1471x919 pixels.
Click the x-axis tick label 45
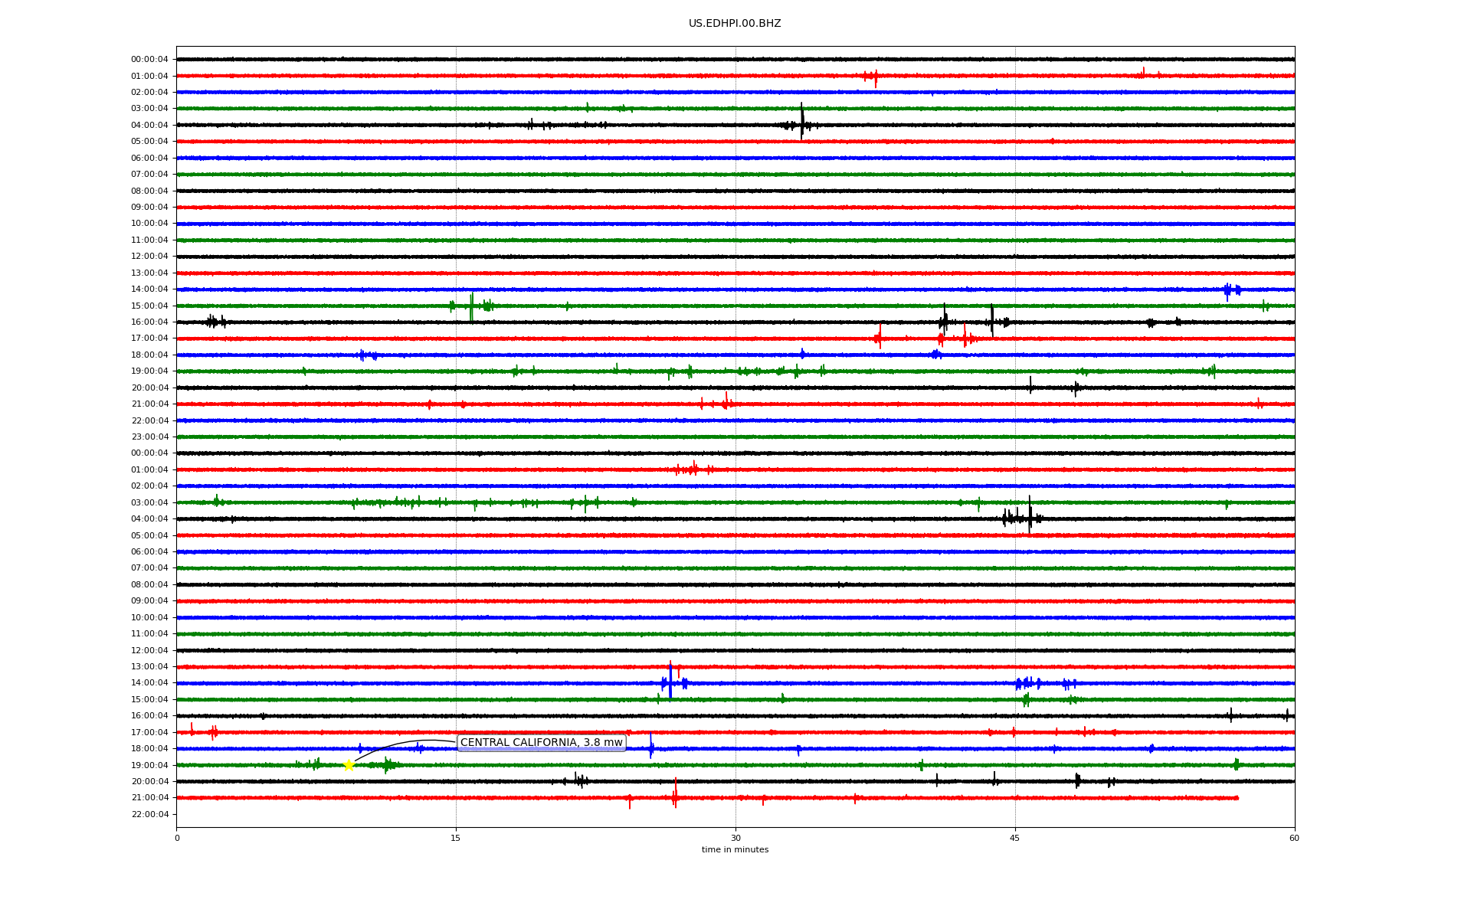coord(1015,838)
